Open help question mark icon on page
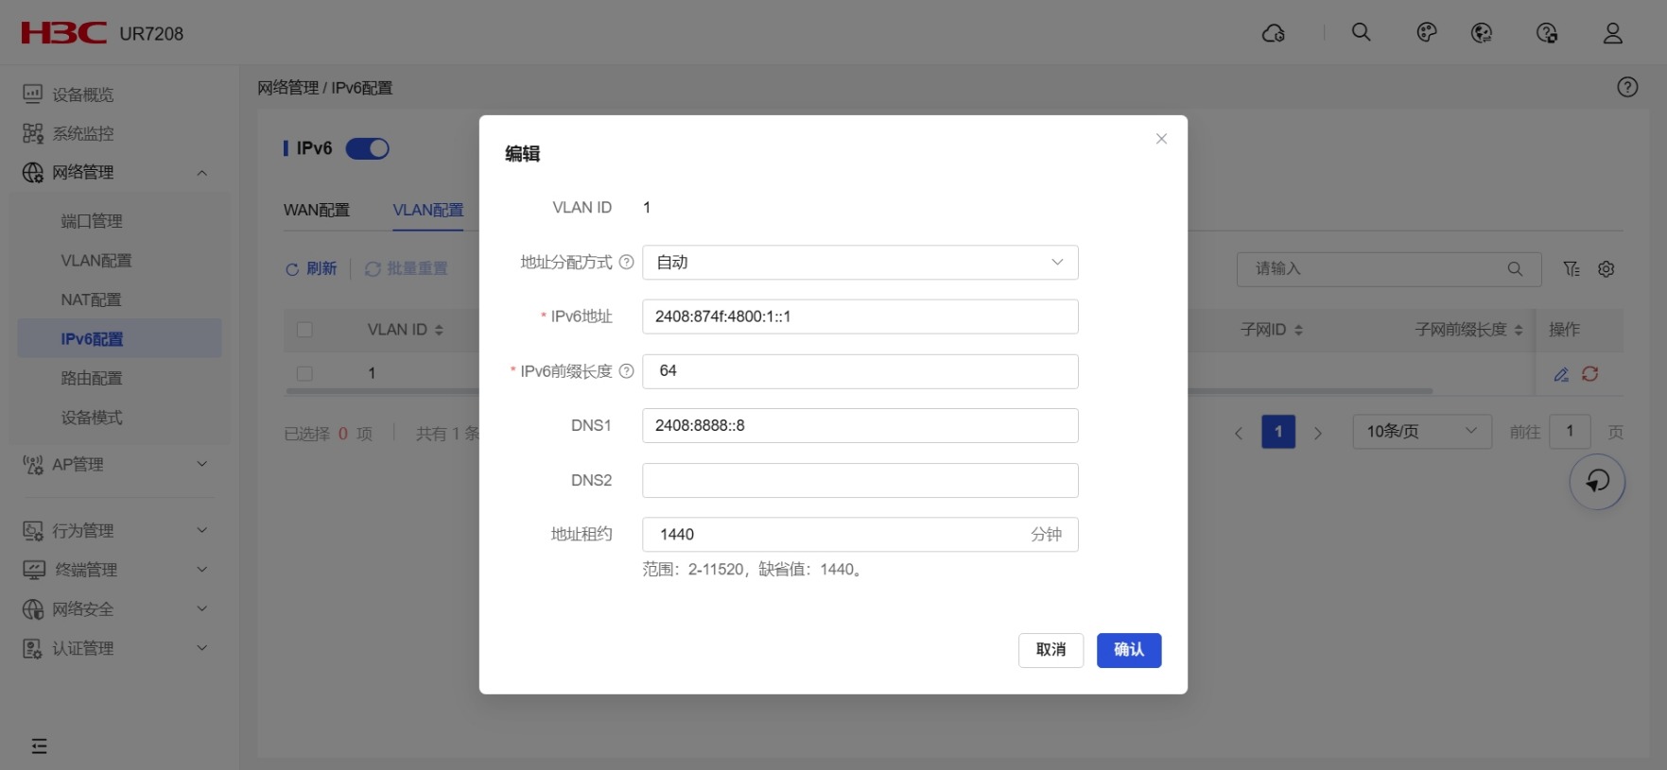 [1626, 87]
